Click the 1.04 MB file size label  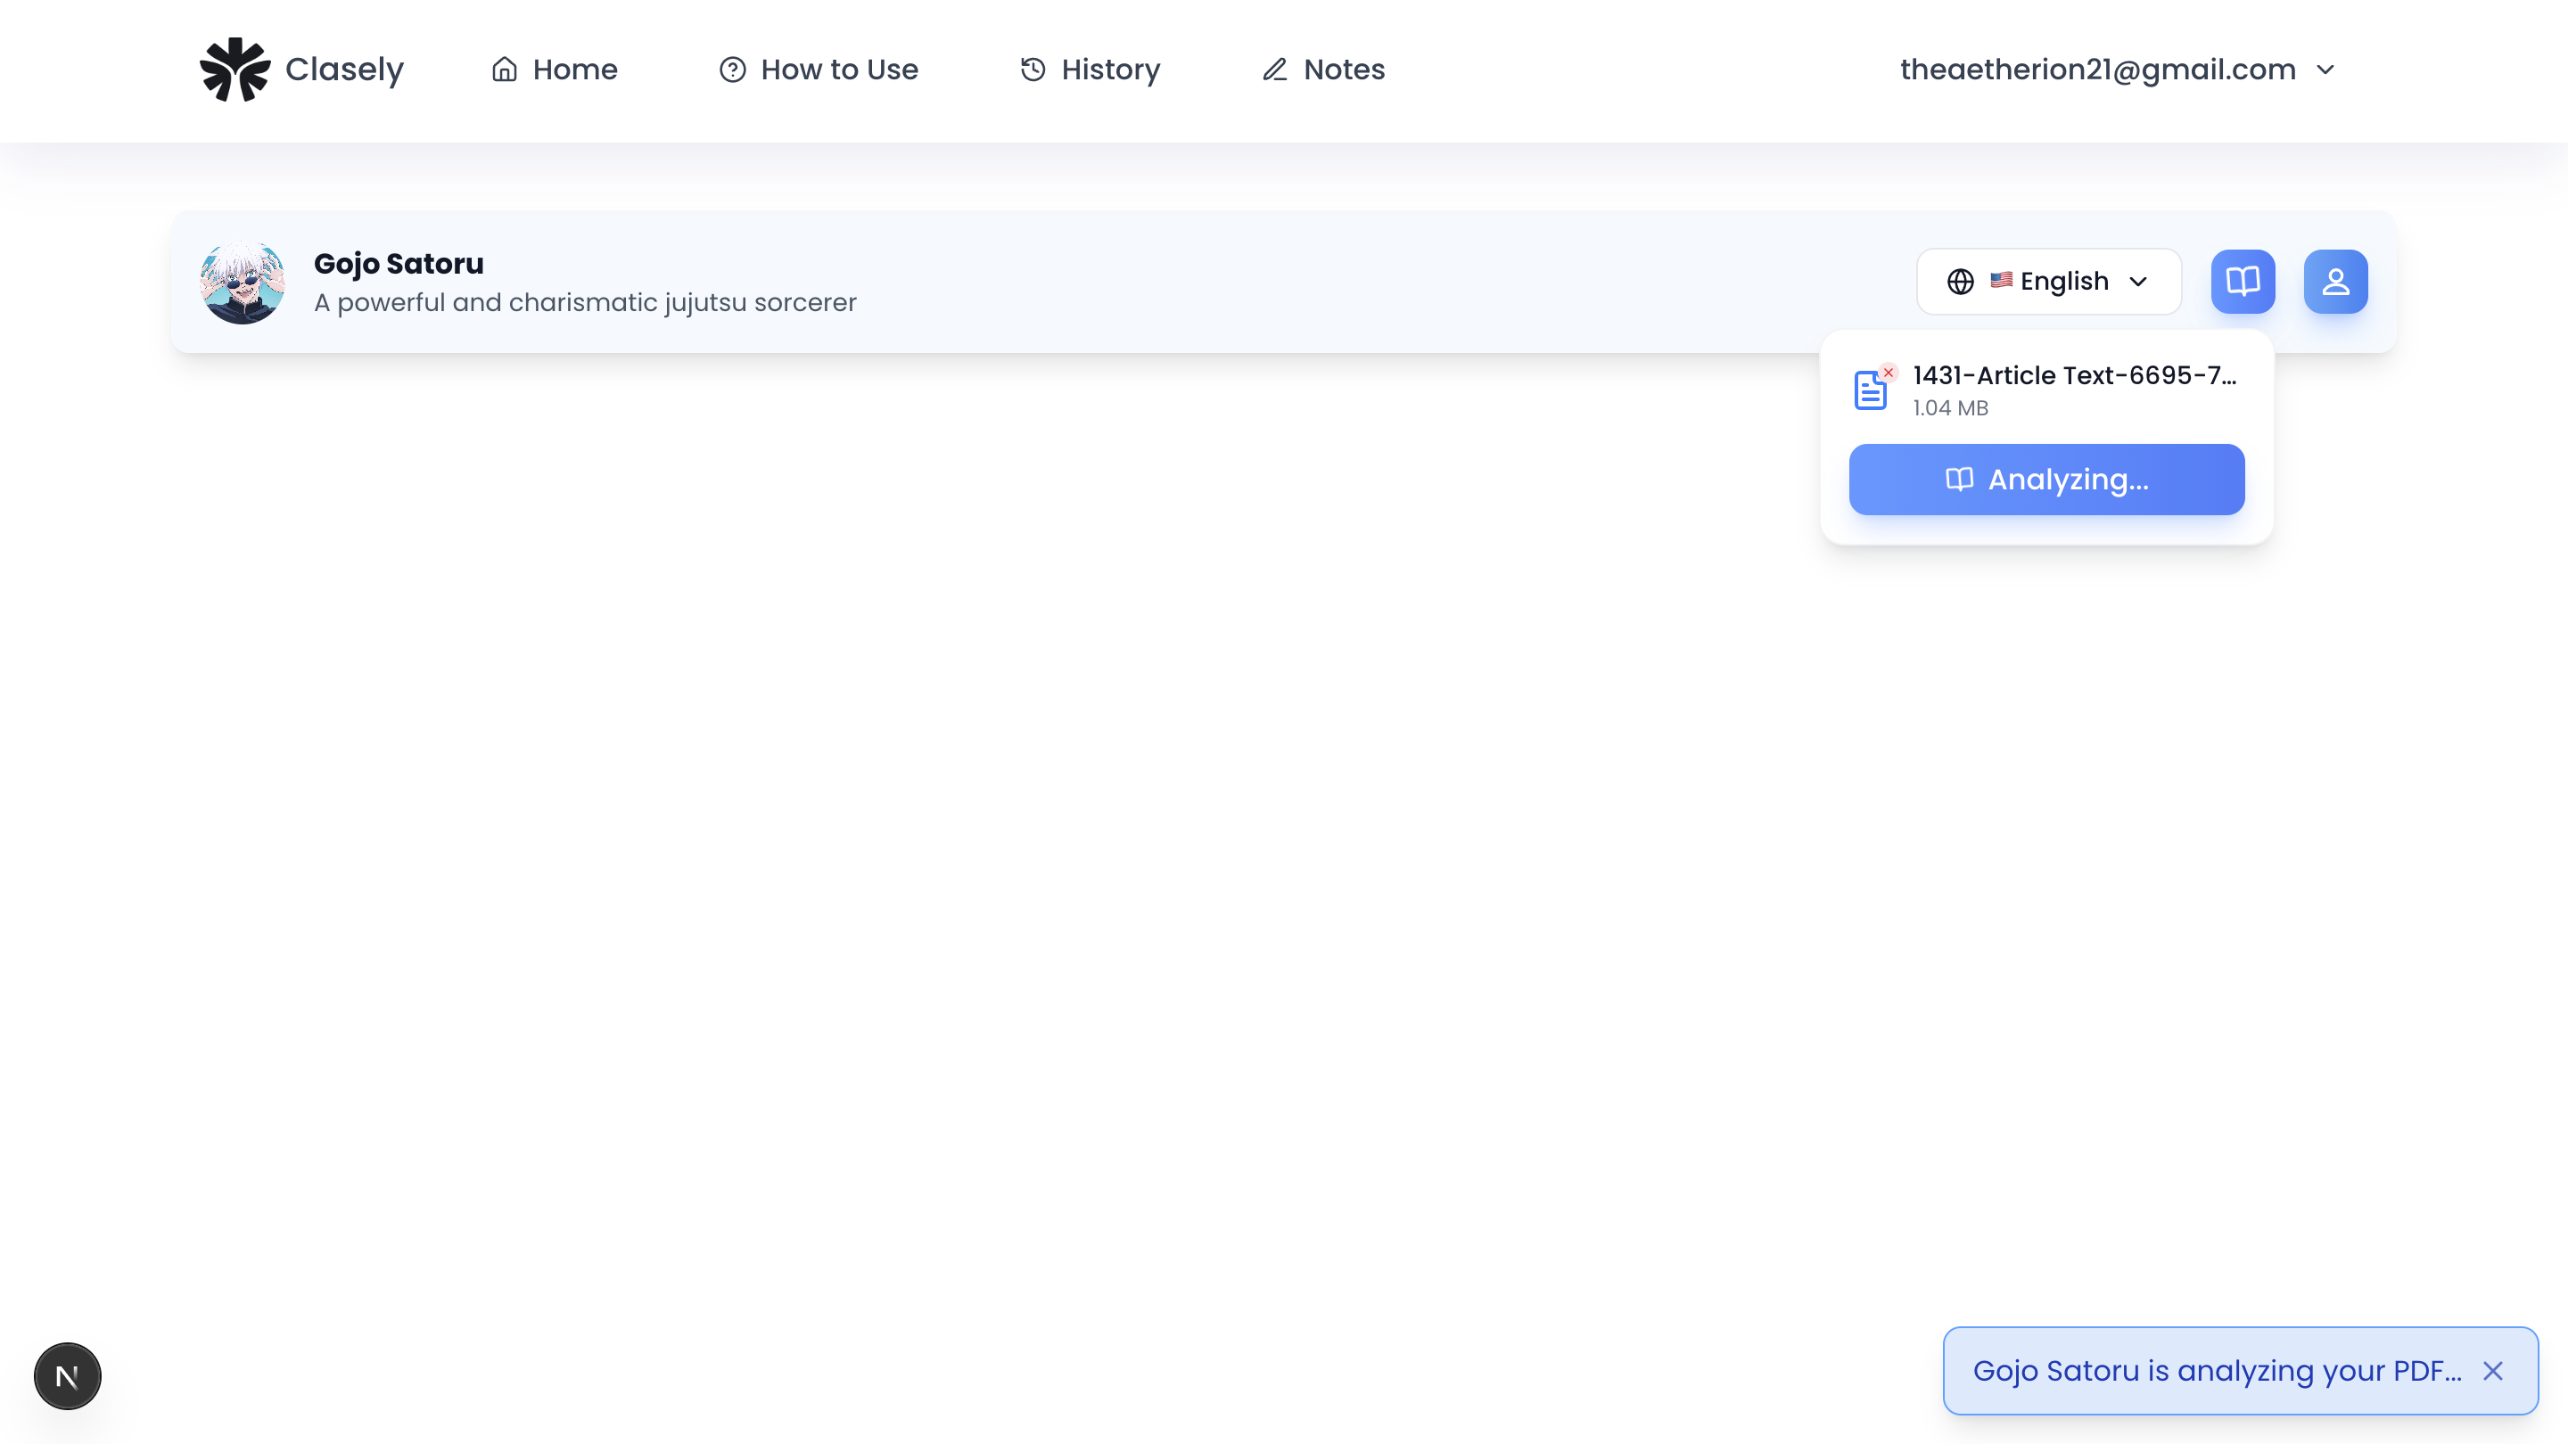click(1950, 408)
